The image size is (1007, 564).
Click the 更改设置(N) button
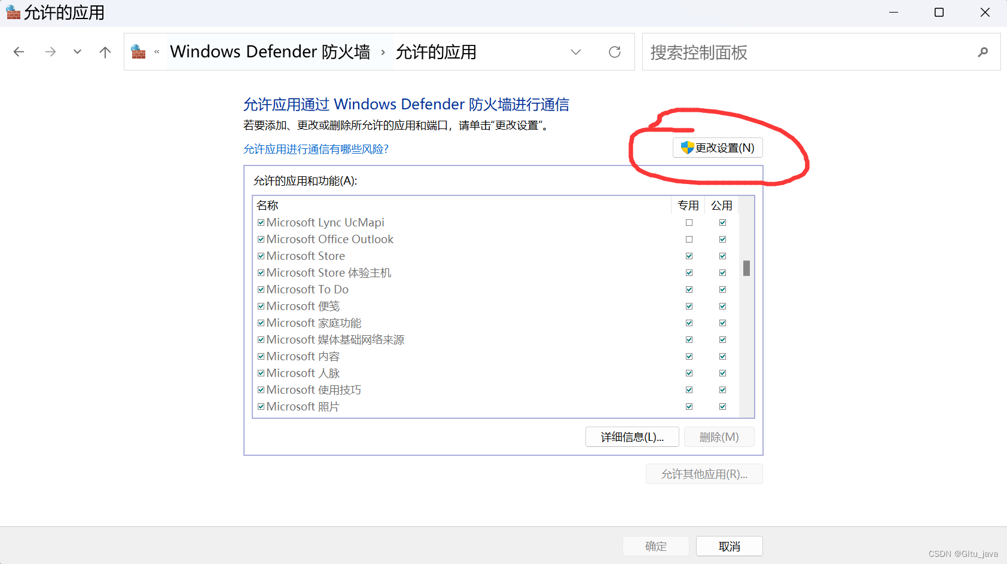pyautogui.click(x=718, y=148)
